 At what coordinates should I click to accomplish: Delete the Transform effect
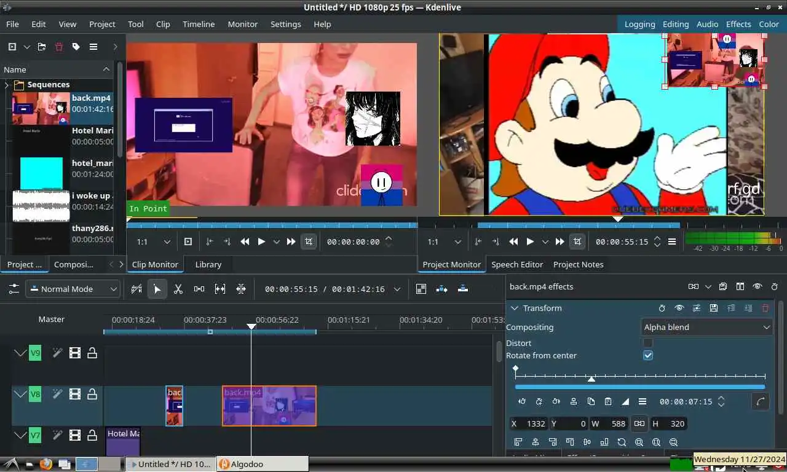765,308
